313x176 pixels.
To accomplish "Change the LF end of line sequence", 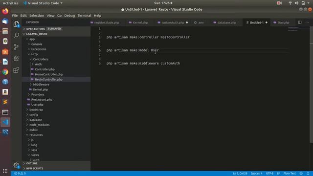I will (x=278, y=174).
